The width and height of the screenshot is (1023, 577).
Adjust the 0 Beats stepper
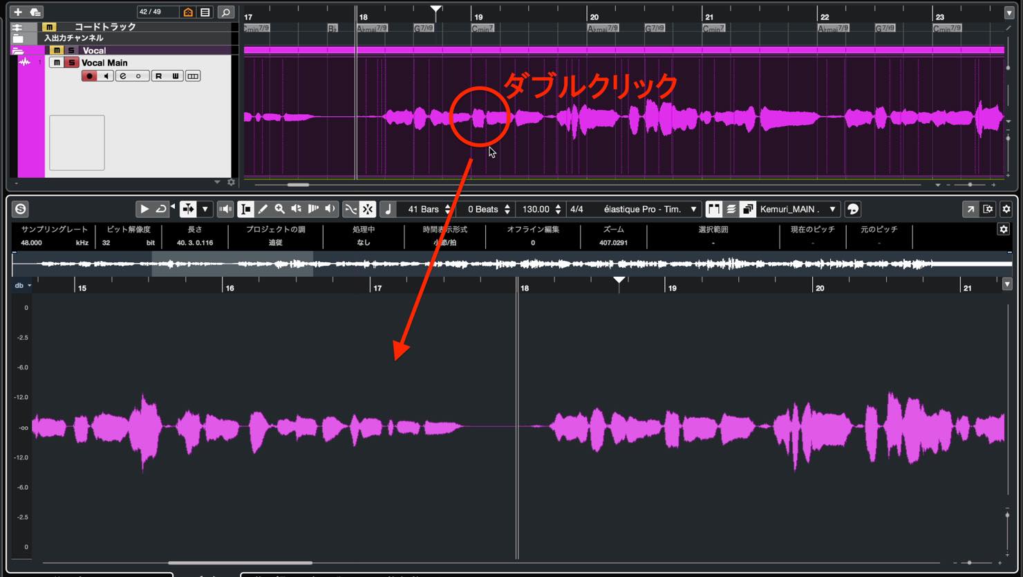pos(507,209)
